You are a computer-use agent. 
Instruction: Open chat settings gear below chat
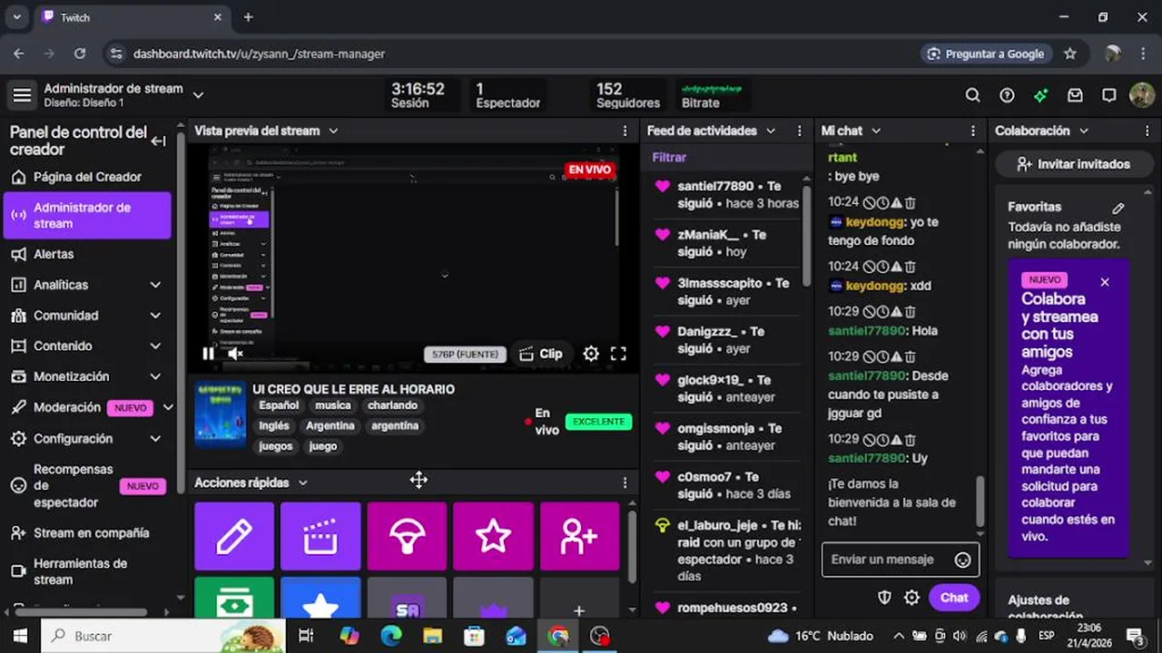click(911, 598)
